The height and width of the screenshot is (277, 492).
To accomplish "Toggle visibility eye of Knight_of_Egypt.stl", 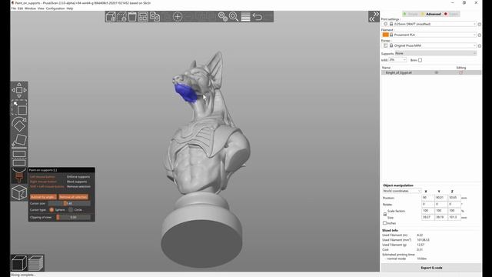I will 436,72.
